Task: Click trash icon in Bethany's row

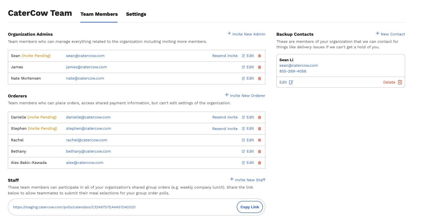Action: coord(260,152)
